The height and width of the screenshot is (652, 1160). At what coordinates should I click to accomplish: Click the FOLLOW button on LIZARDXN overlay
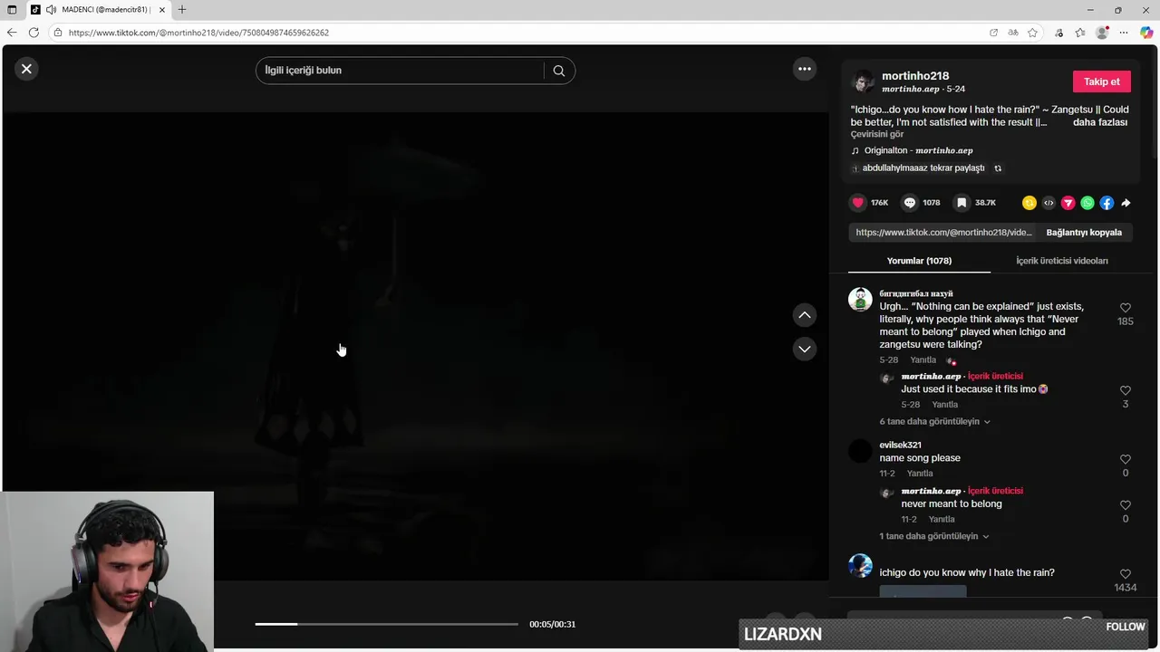(x=1125, y=627)
